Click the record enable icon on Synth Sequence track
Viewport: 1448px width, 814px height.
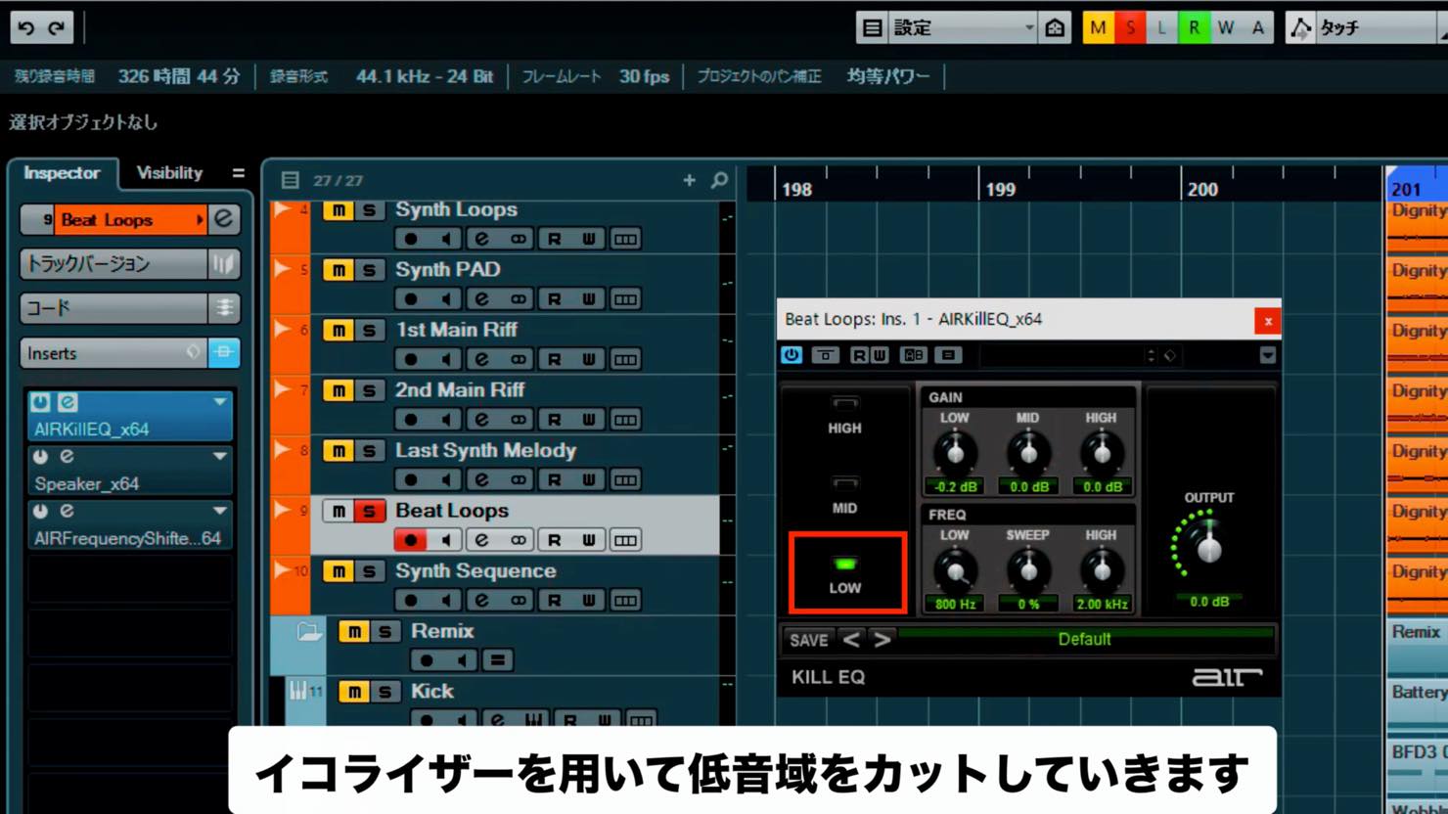411,600
